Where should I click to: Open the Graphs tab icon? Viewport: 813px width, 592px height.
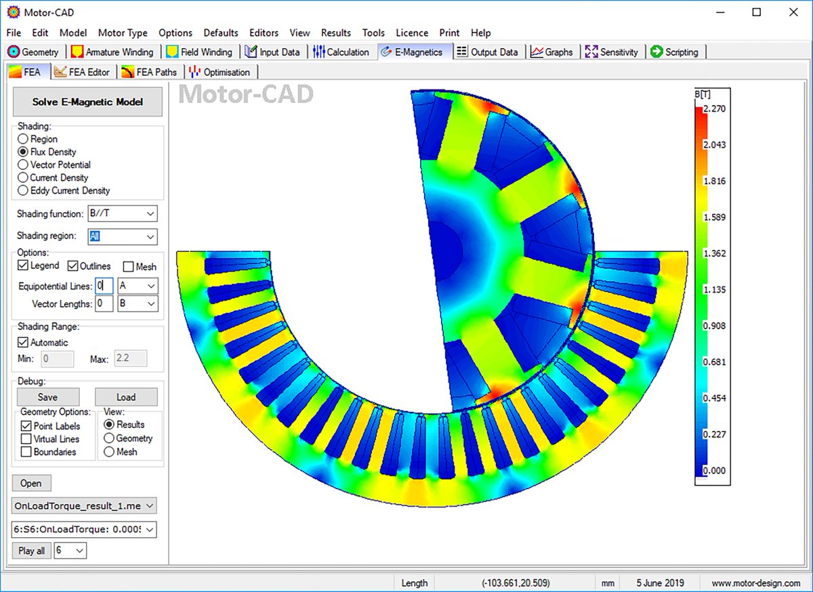(537, 52)
